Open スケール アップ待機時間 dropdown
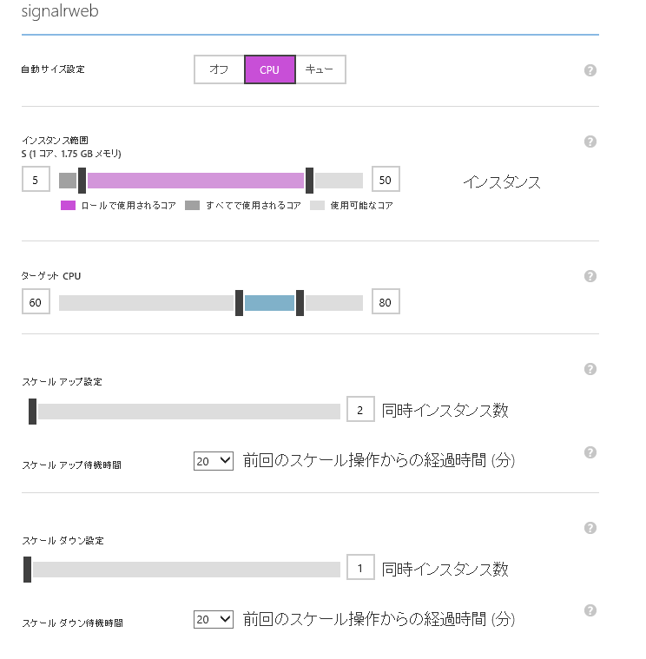The image size is (646, 659). pyautogui.click(x=214, y=461)
